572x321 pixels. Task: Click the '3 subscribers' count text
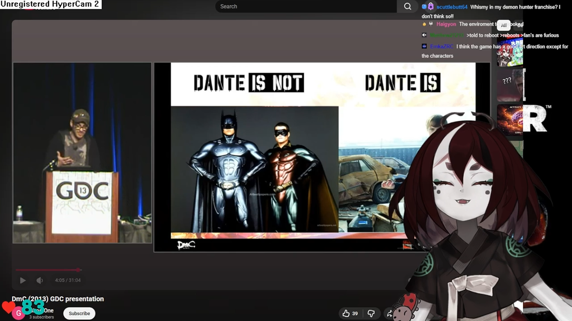(x=41, y=317)
